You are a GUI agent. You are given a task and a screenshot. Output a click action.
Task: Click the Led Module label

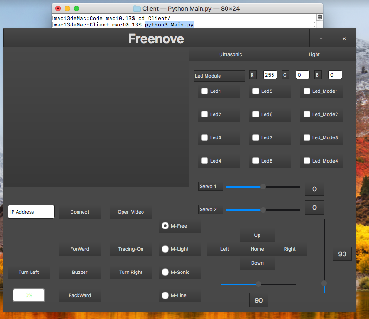click(x=219, y=76)
